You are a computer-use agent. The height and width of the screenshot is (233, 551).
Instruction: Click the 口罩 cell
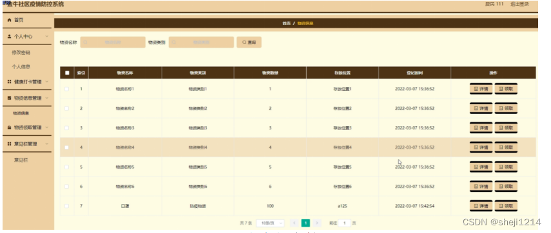click(x=125, y=206)
